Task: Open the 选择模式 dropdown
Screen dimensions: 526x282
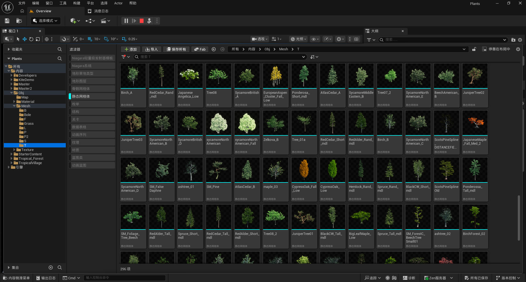Action: [45, 21]
